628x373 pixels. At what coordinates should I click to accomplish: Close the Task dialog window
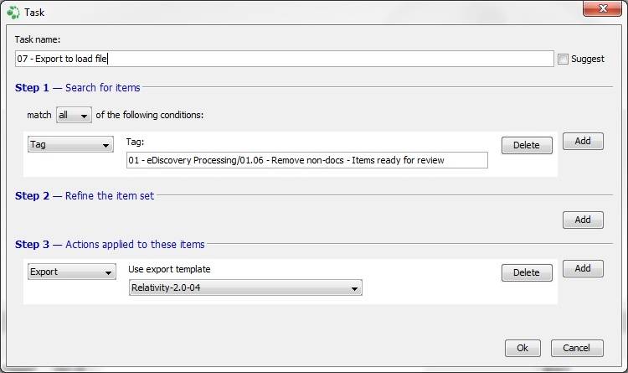602,8
